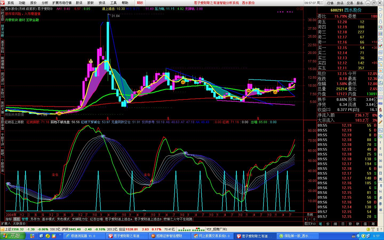
Task: Open 招商证券智远理财 taskbar item
Action: (x=169, y=236)
